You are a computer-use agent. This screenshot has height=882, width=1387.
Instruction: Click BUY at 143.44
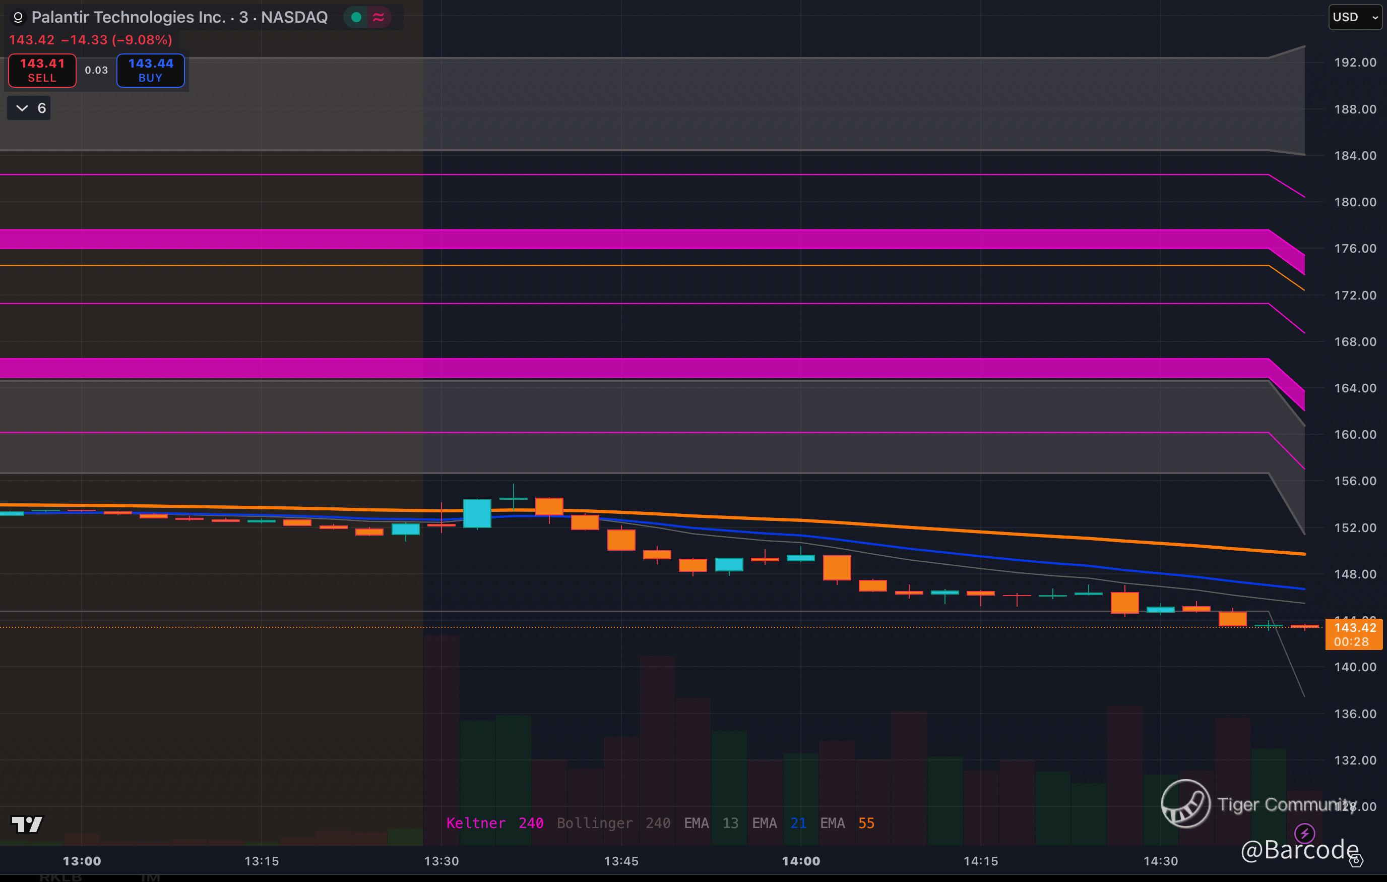[x=150, y=70]
